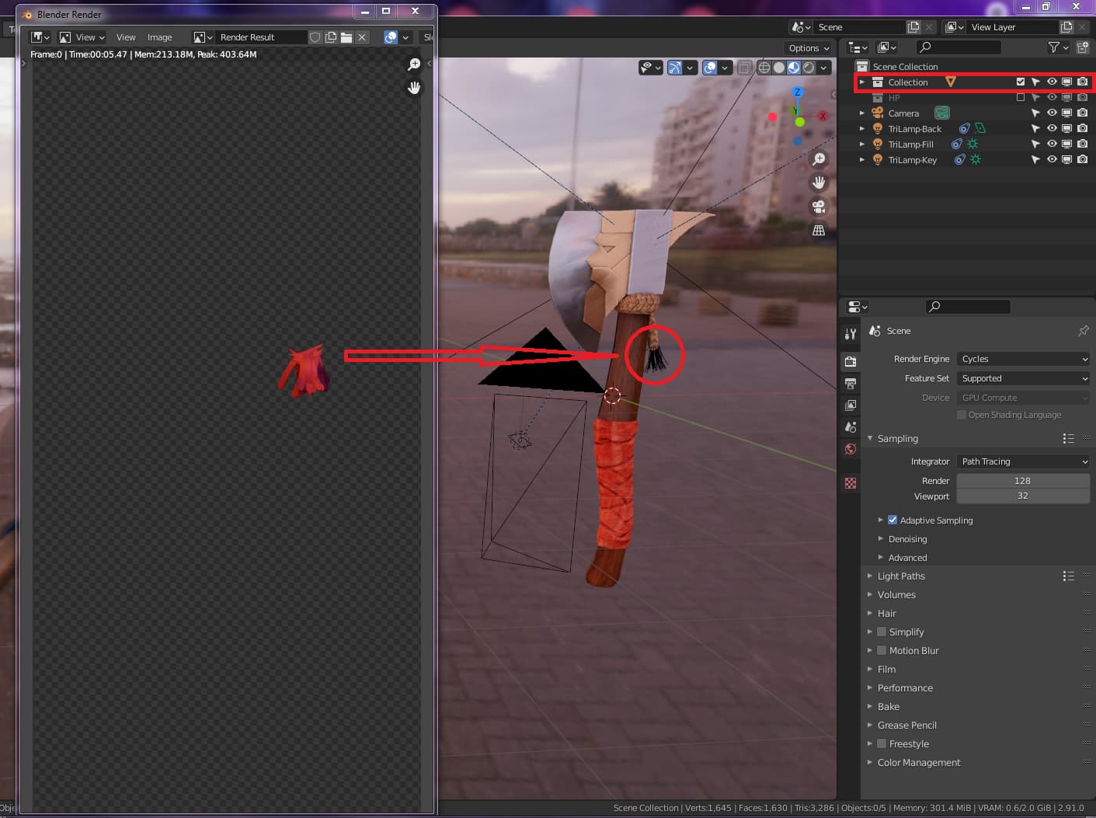The width and height of the screenshot is (1096, 818).
Task: Expand the TriLamp-Back tree item
Action: 861,129
